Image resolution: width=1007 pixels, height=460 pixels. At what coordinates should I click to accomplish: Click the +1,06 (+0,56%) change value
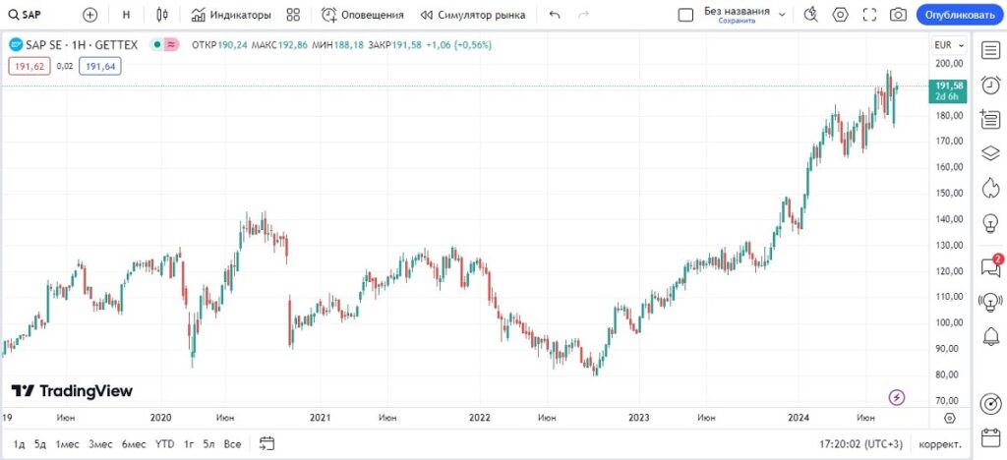[x=458, y=45]
